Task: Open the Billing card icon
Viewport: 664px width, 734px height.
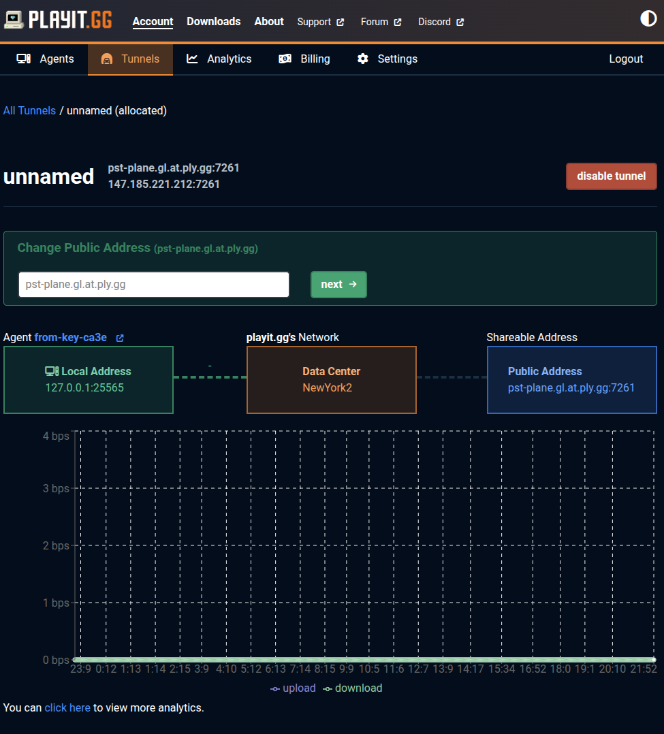Action: [x=285, y=59]
